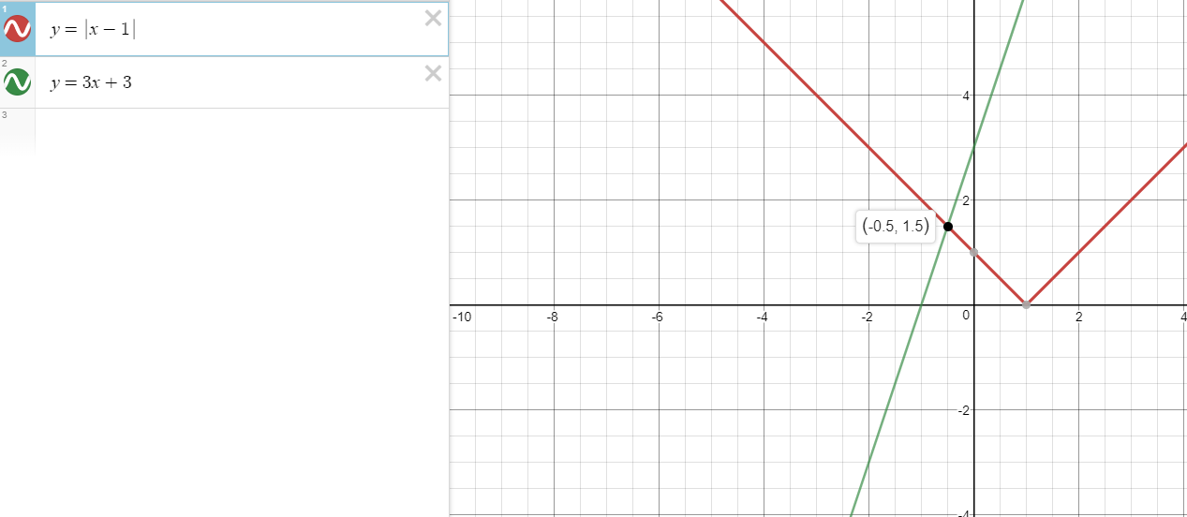Click the (-0.5, 1.5) coordinate label
This screenshot has height=517, width=1187.
(x=897, y=226)
